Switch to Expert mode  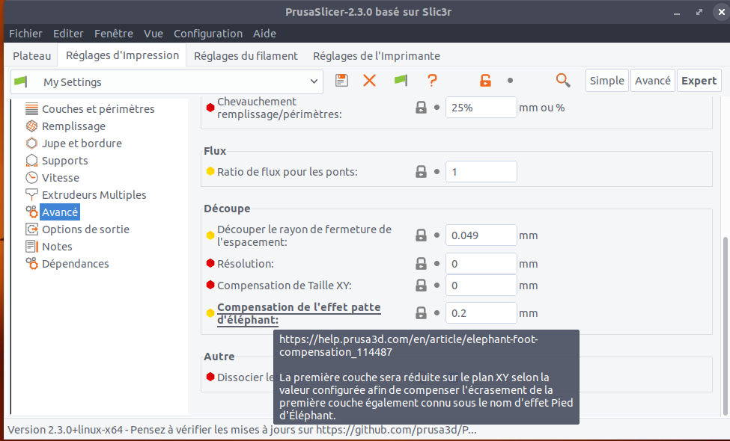click(699, 81)
